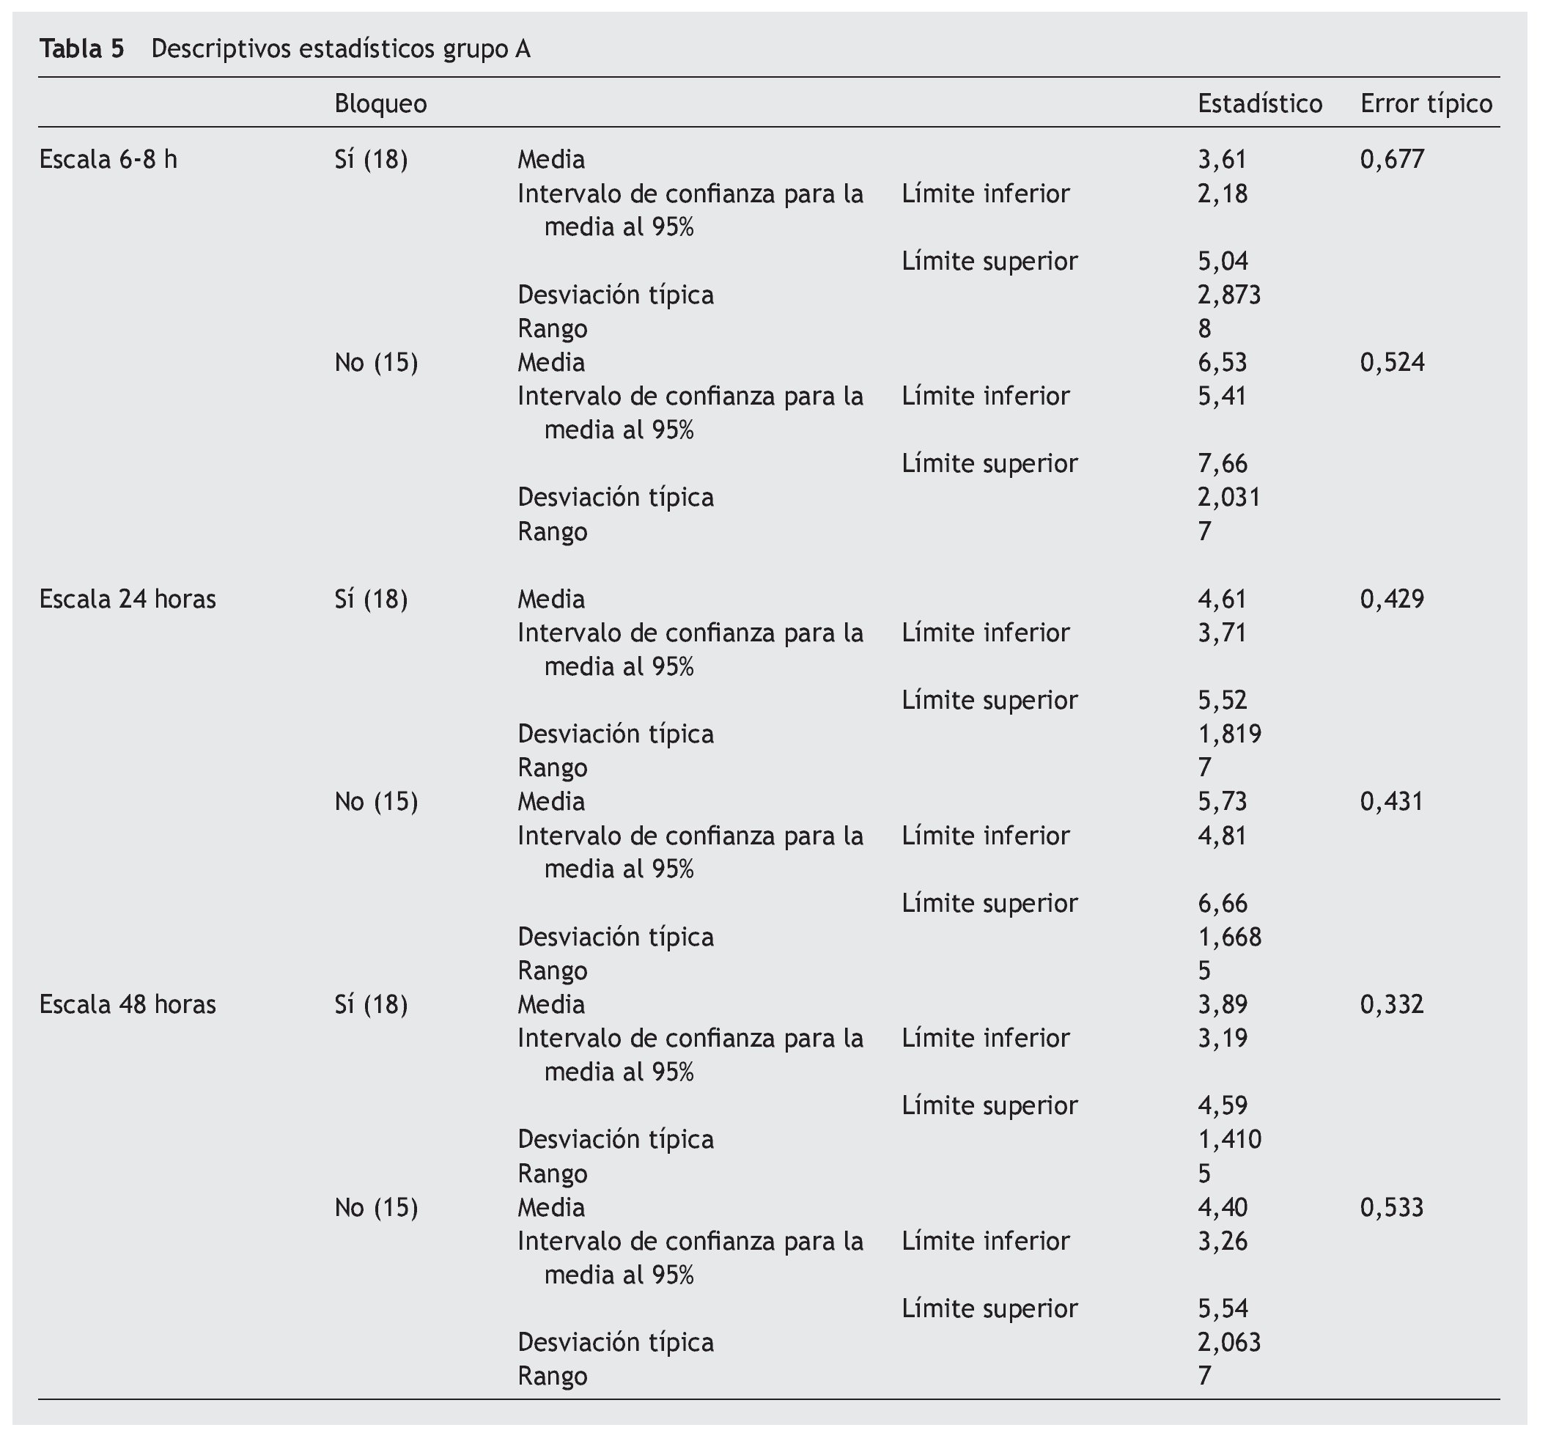Viewport: 1548px width, 1444px height.
Task: Click the desviación típica value 2,873
Action: [x=1228, y=295]
